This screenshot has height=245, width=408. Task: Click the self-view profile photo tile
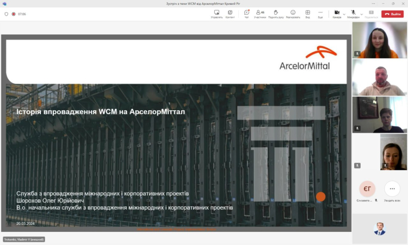[x=379, y=229]
